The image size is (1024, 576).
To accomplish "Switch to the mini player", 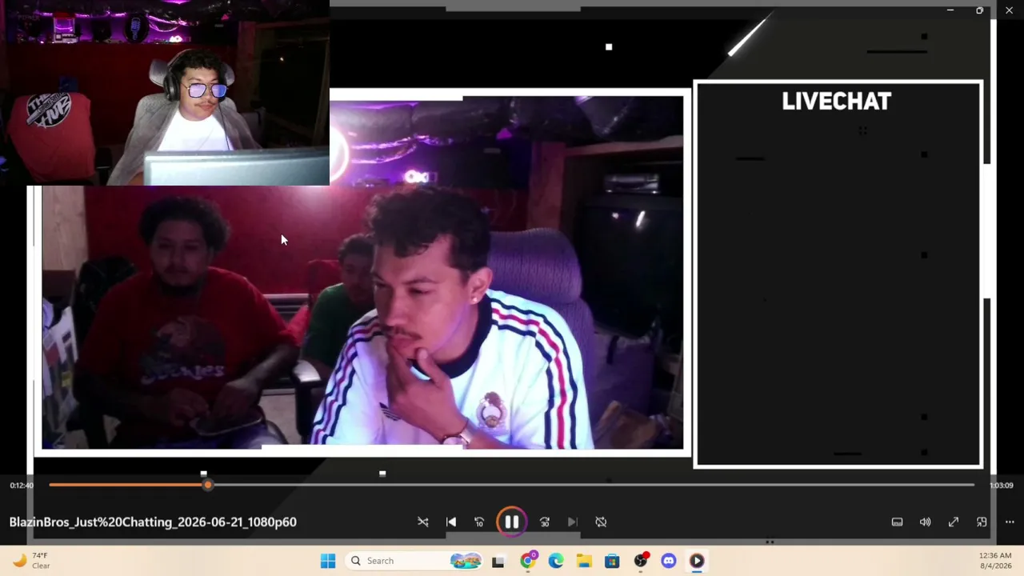I will tap(982, 522).
